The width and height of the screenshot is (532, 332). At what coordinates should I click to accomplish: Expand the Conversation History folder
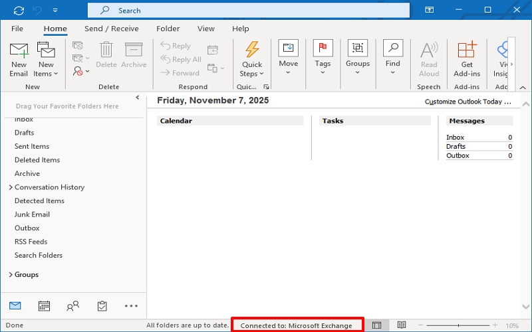coord(11,187)
